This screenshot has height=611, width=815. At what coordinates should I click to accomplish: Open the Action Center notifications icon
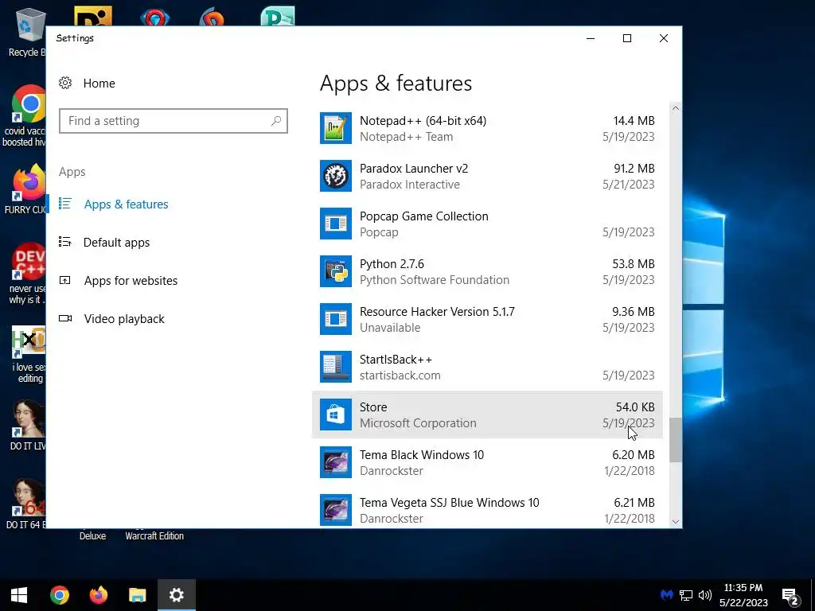(790, 597)
